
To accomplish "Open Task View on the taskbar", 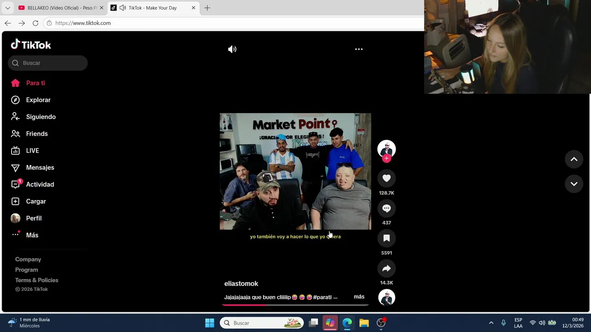I will click(314, 323).
